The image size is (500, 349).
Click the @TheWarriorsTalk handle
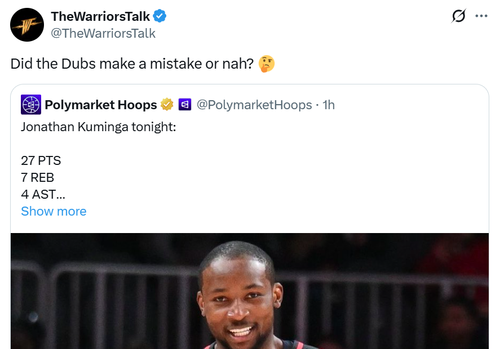tap(103, 33)
